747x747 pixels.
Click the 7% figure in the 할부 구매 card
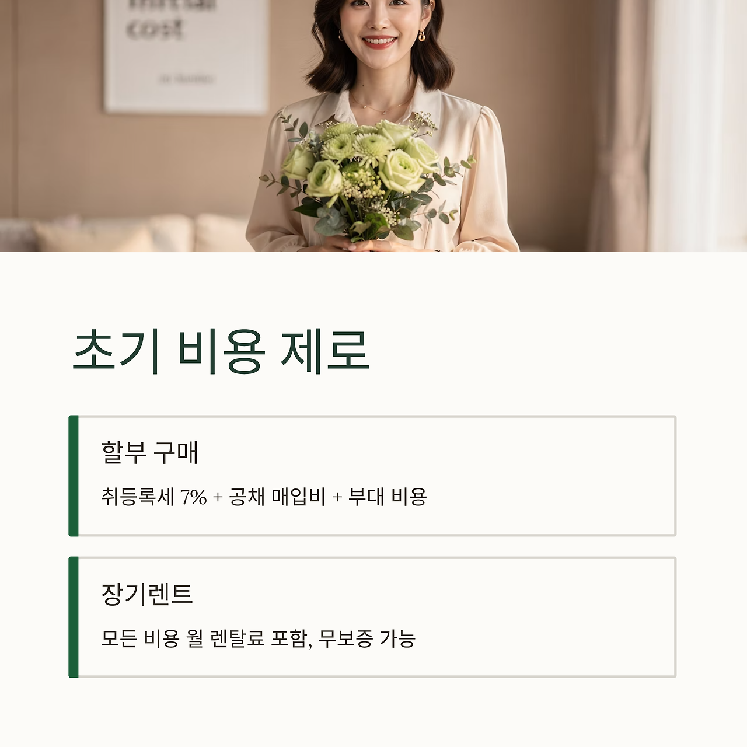pos(193,498)
